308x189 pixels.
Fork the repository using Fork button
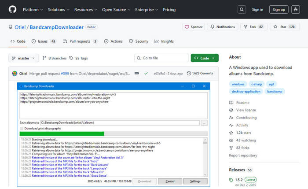[253, 27]
